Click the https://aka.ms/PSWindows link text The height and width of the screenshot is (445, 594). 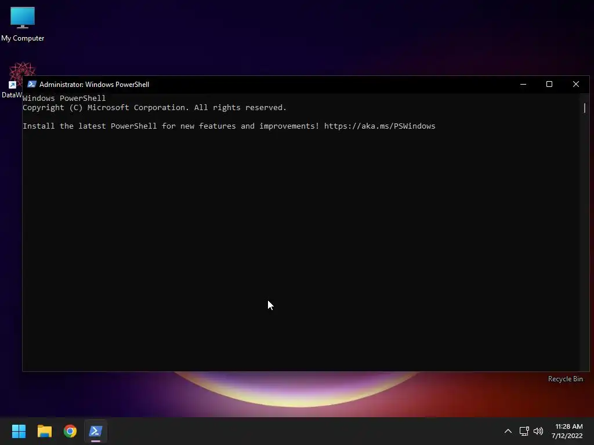379,126
